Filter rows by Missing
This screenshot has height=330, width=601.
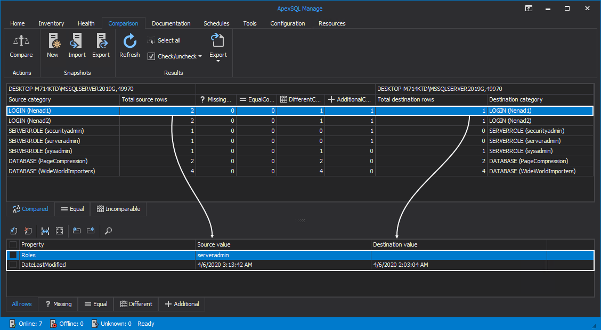coord(58,304)
